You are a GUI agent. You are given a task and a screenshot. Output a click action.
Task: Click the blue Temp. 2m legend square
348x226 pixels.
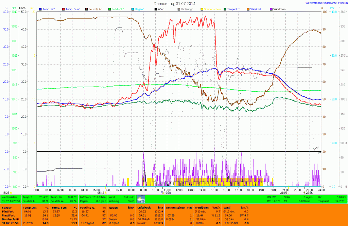[x=40, y=9]
